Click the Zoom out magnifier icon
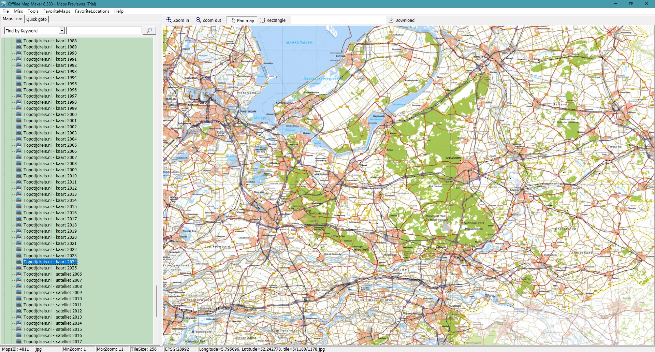 pyautogui.click(x=198, y=20)
